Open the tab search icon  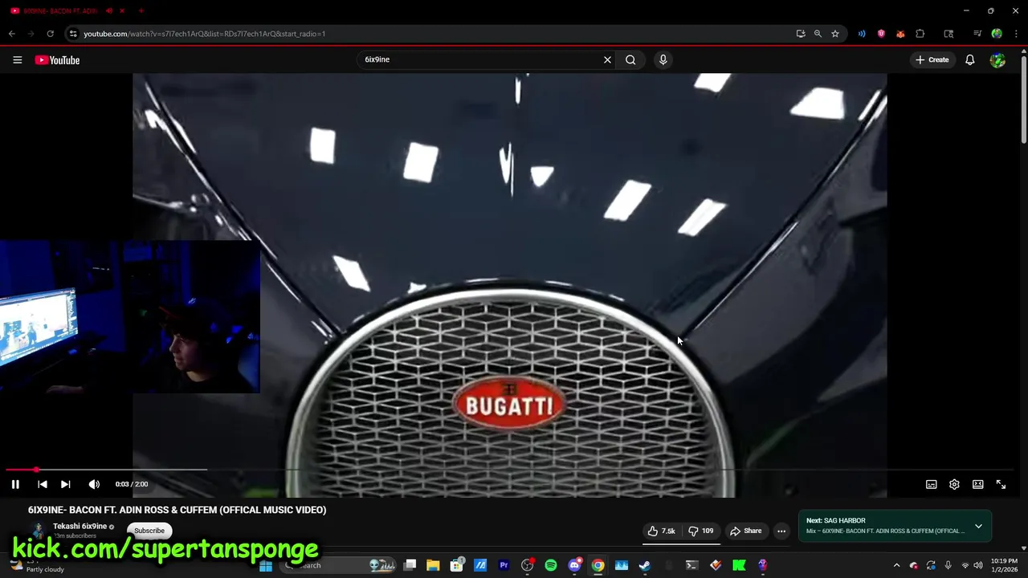coord(948,34)
